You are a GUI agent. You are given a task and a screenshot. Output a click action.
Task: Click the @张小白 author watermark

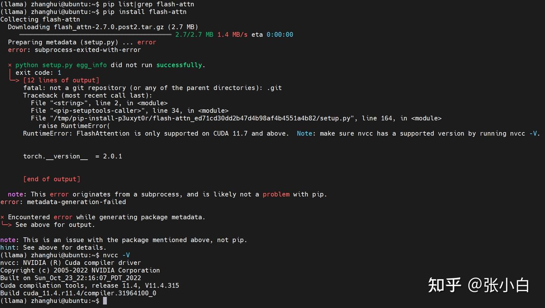tap(498, 285)
